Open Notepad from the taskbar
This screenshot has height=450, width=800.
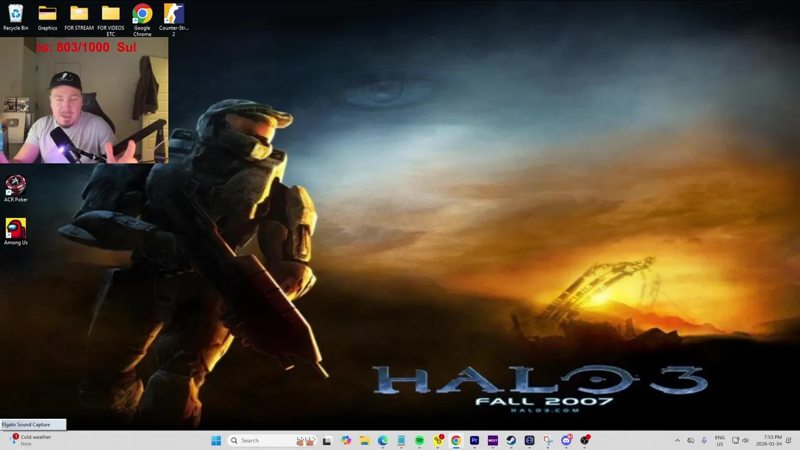401,441
